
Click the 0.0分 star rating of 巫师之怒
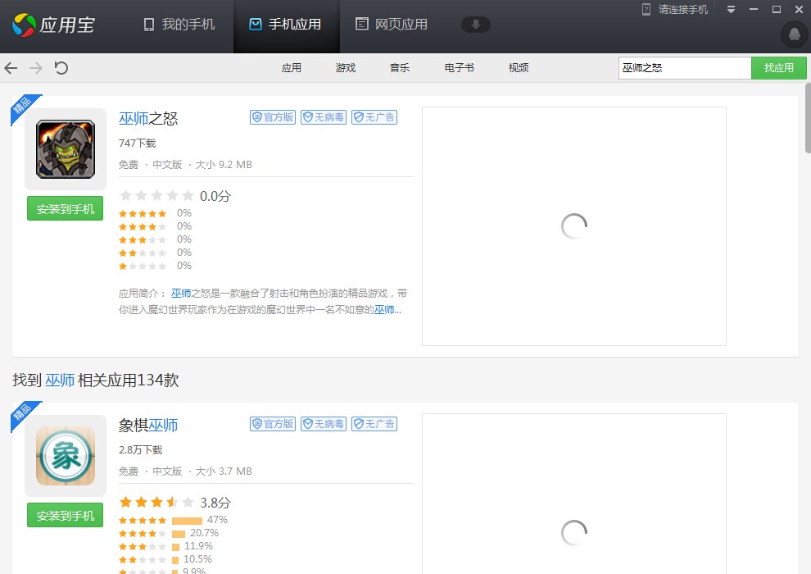[x=174, y=196]
